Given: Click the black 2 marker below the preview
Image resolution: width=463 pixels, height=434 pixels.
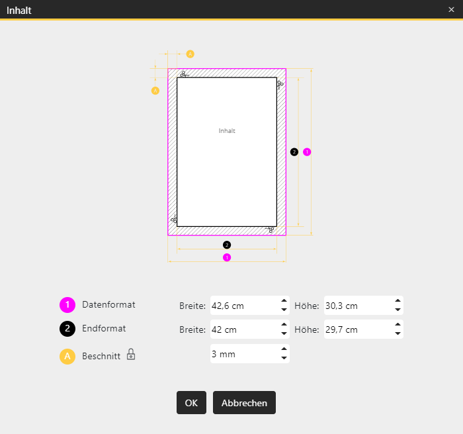Looking at the screenshot, I should [x=227, y=245].
